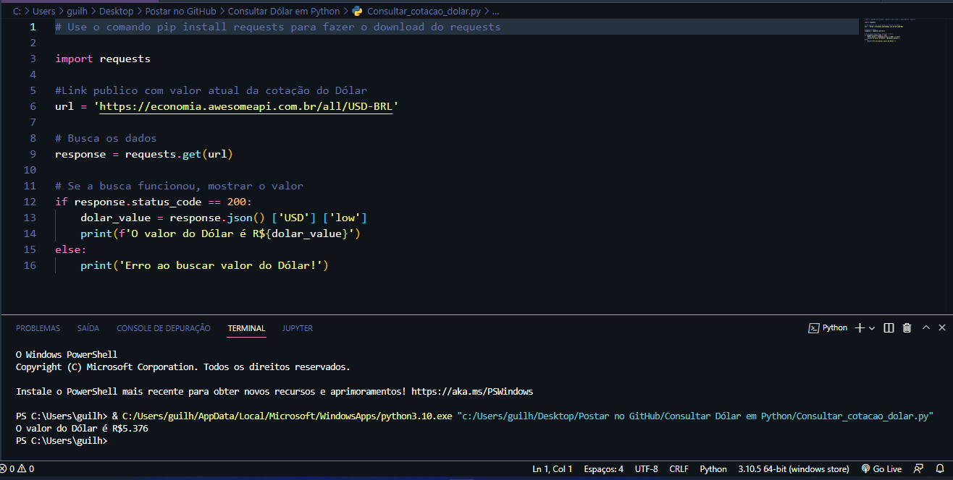Click the Python file icon in breadcrumb
The image size is (953, 480).
point(357,11)
